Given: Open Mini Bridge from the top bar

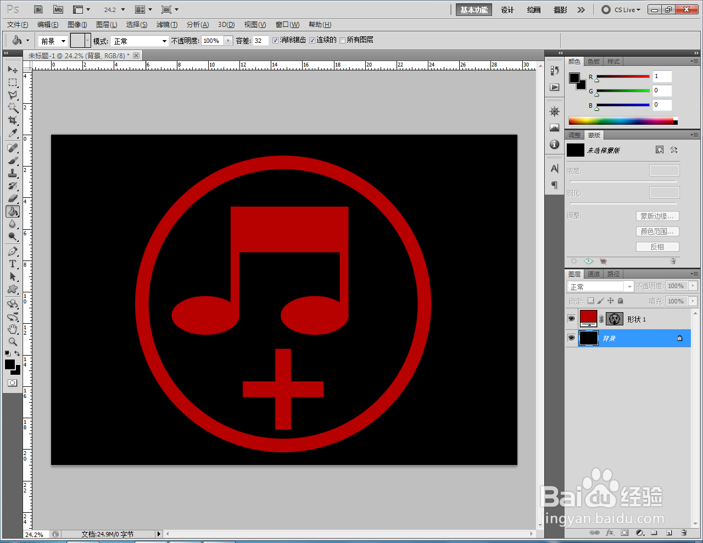Looking at the screenshot, I should click(x=58, y=10).
